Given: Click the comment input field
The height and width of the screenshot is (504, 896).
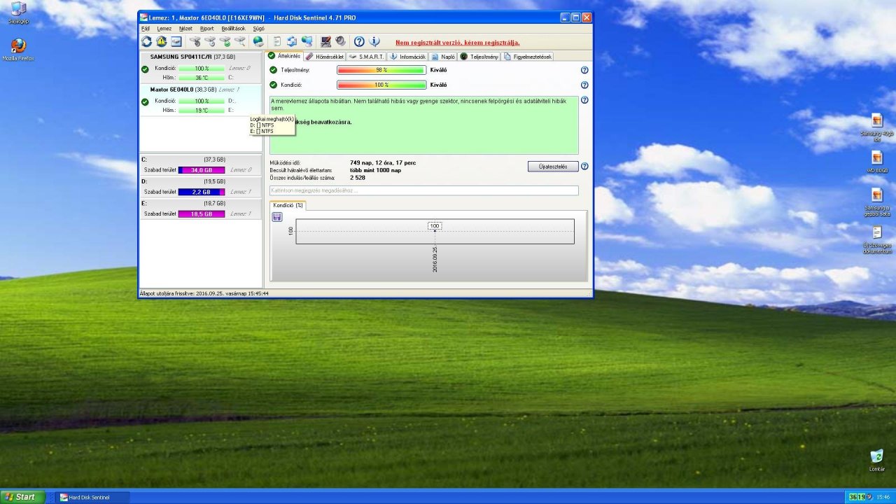Looking at the screenshot, I should pyautogui.click(x=424, y=190).
